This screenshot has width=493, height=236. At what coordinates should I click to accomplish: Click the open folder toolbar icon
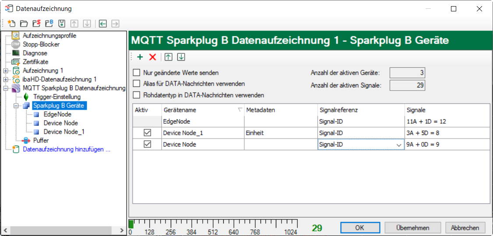tap(24, 23)
